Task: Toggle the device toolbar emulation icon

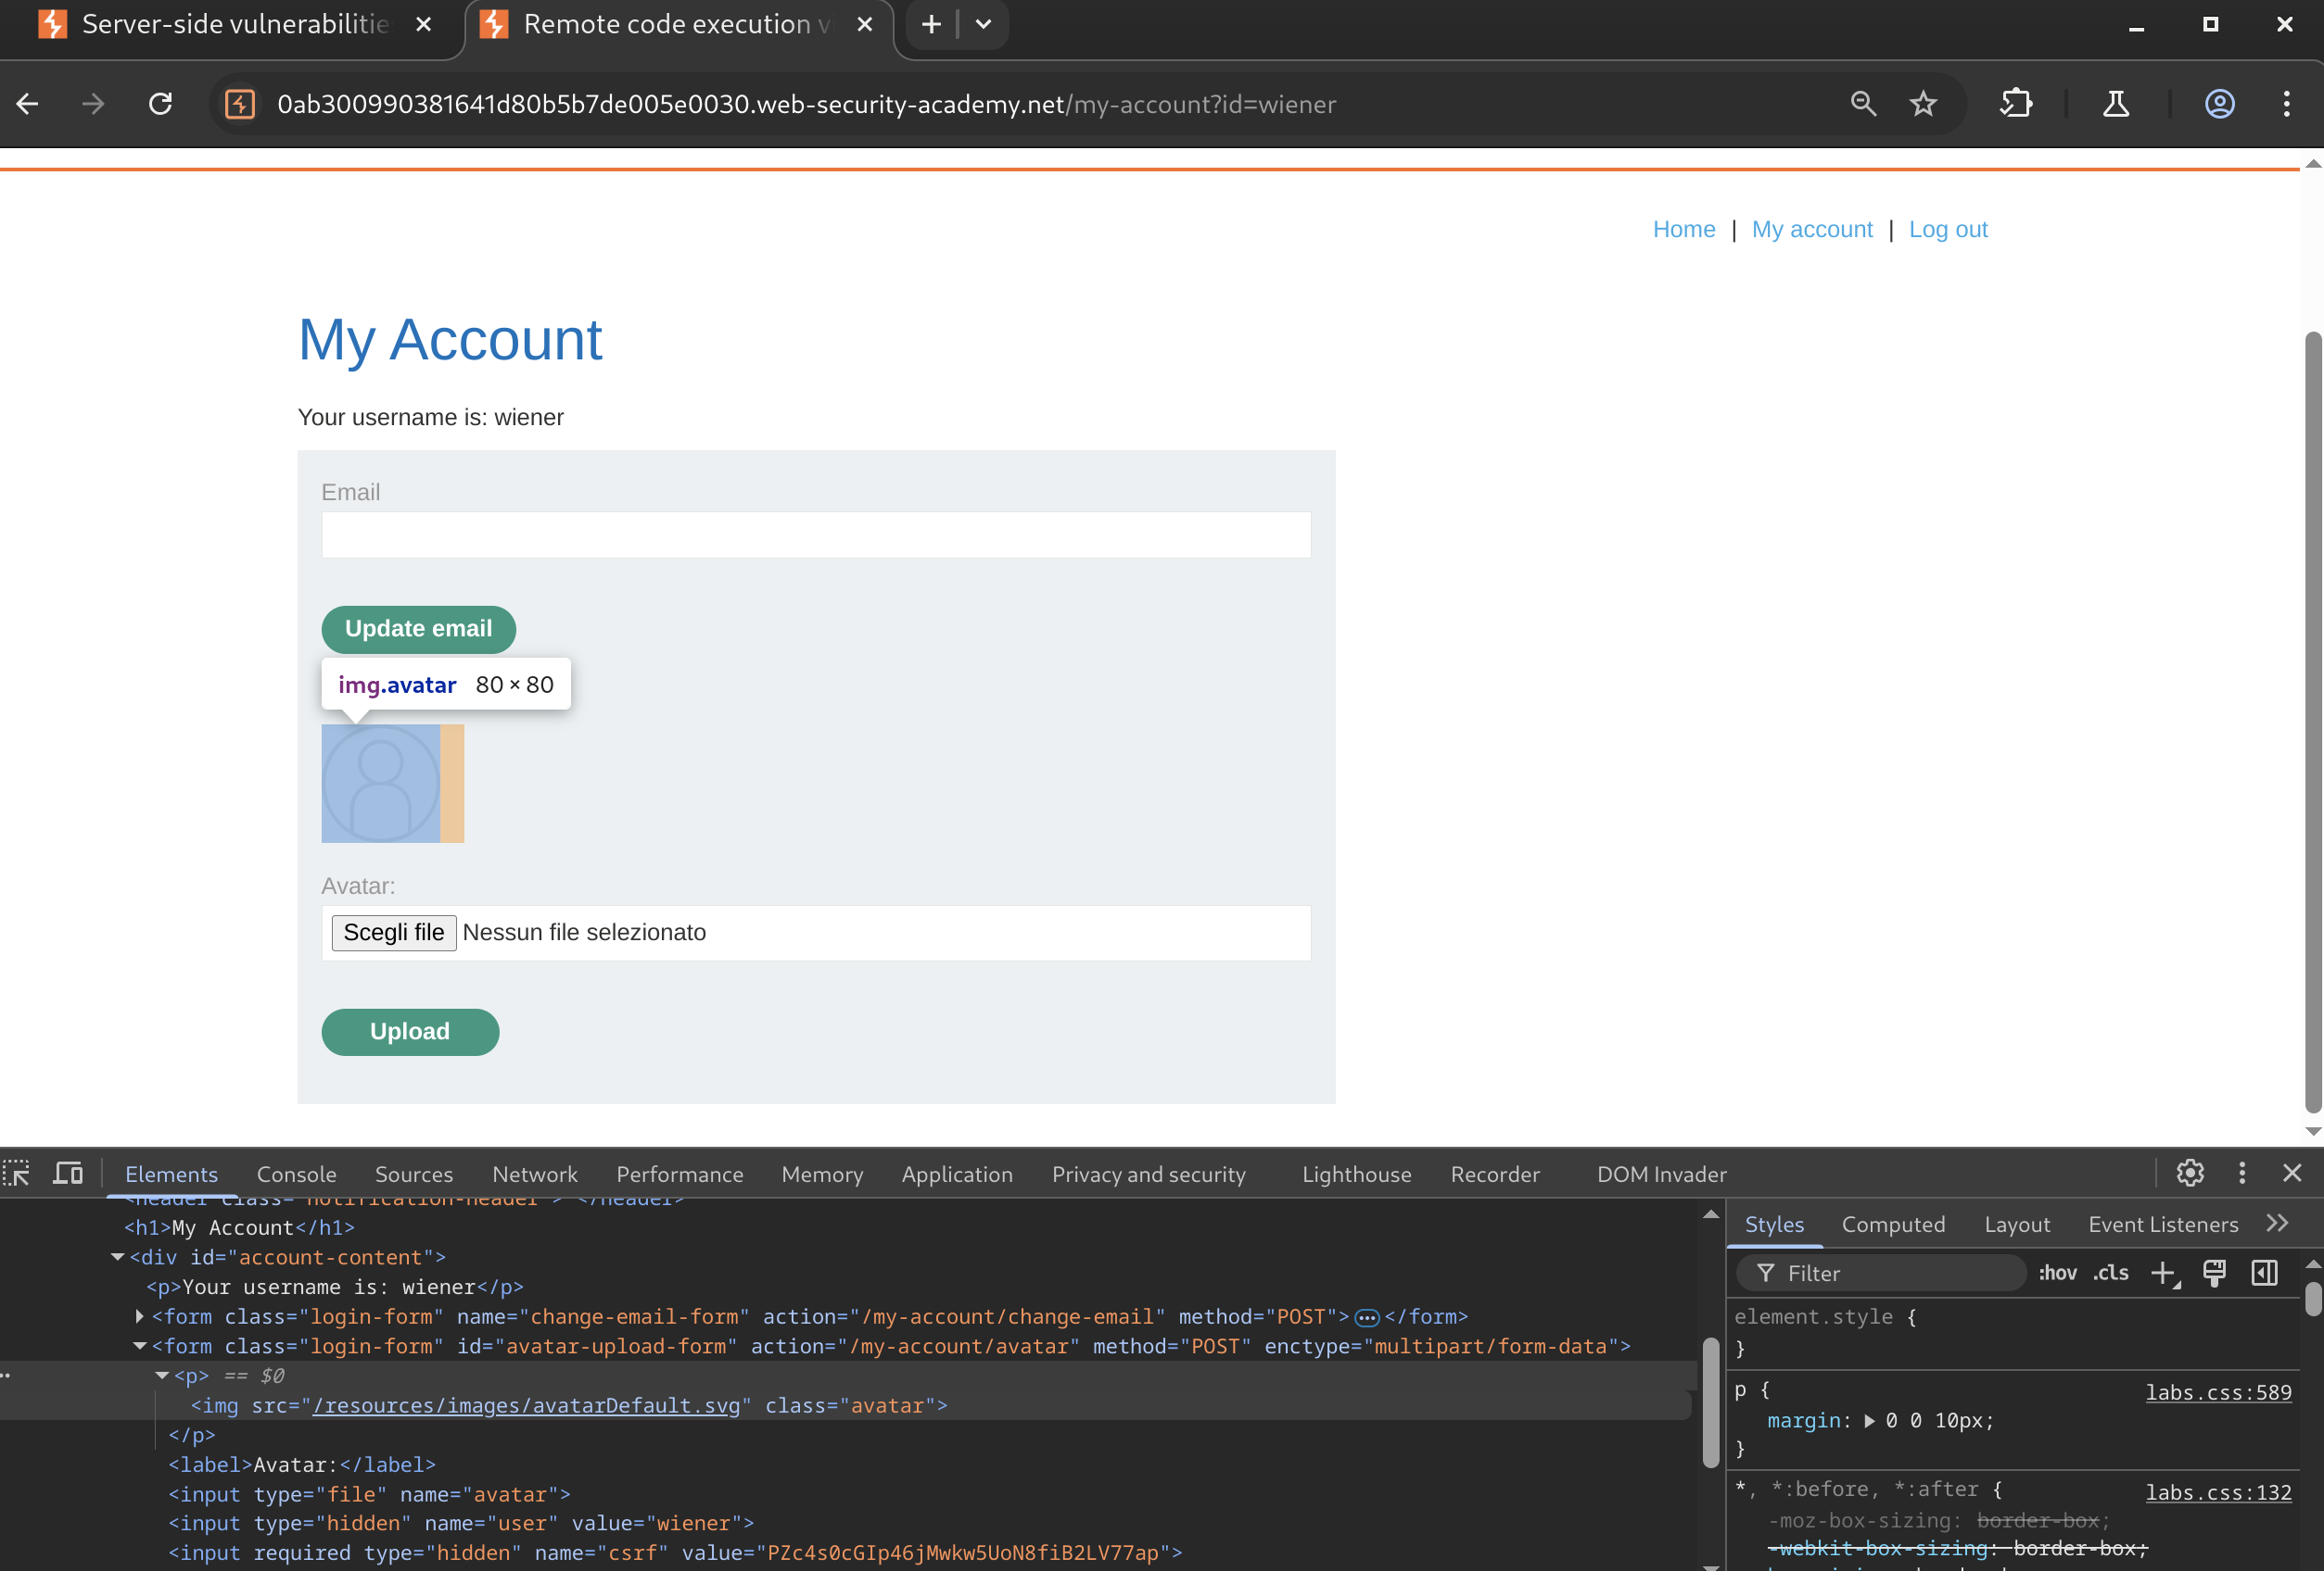Action: click(68, 1174)
